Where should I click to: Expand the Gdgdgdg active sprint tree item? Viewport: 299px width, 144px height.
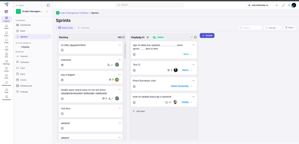click(20, 47)
